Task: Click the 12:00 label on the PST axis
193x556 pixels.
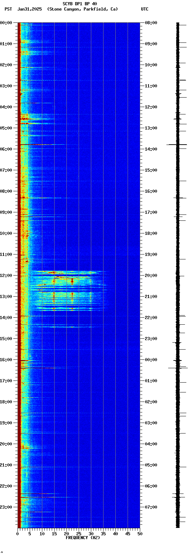Action: [6, 276]
